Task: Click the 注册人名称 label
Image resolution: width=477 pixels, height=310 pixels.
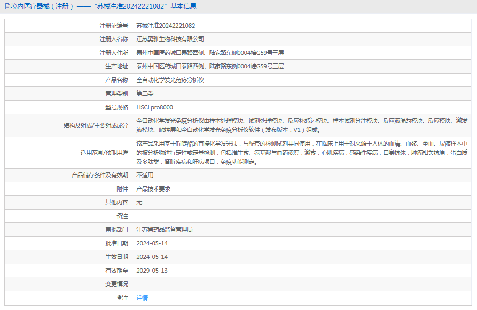Action: tap(114, 39)
